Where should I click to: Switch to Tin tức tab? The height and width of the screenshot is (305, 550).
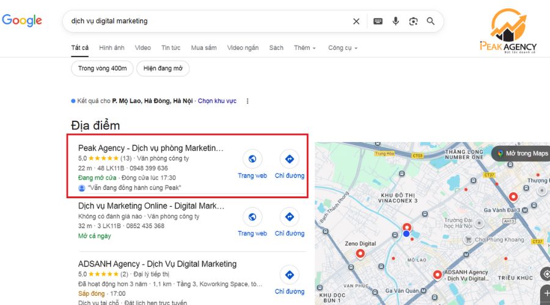click(x=171, y=48)
